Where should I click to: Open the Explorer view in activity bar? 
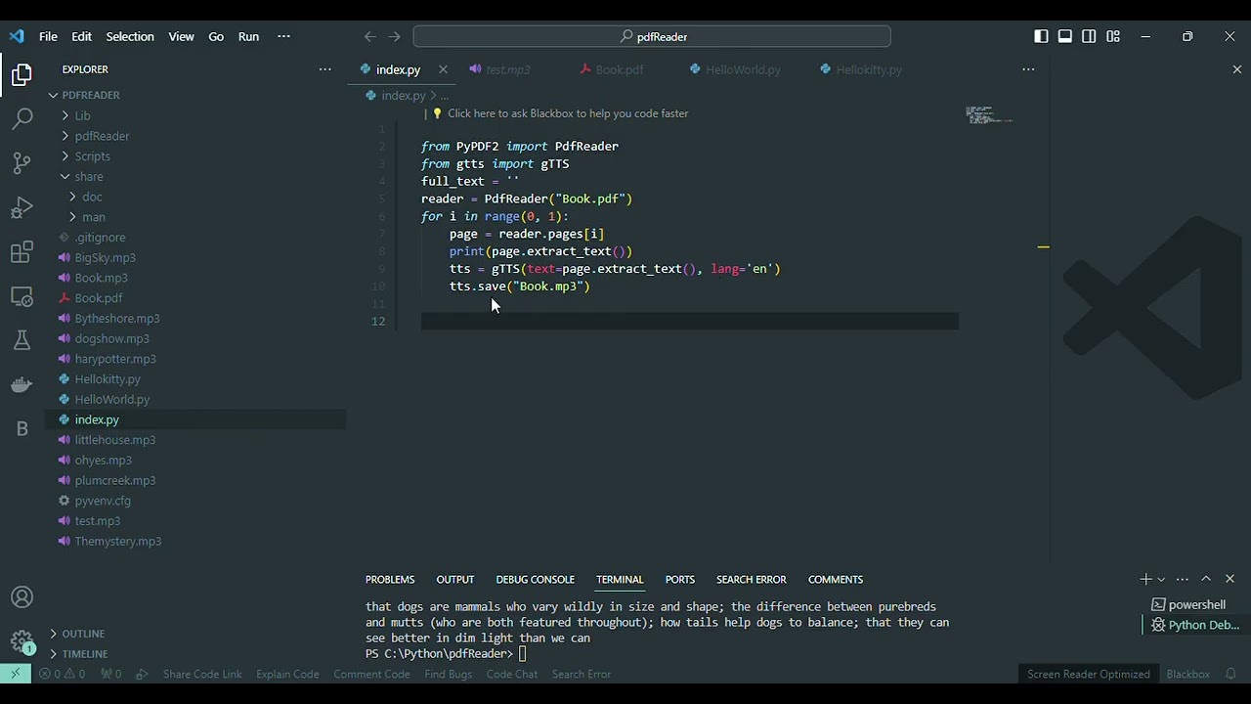click(x=22, y=74)
